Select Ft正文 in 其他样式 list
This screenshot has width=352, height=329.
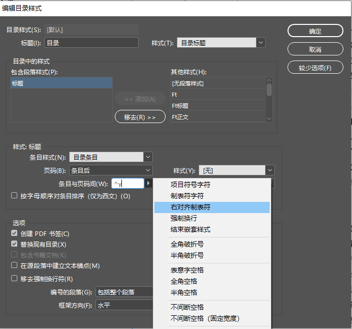coord(218,117)
